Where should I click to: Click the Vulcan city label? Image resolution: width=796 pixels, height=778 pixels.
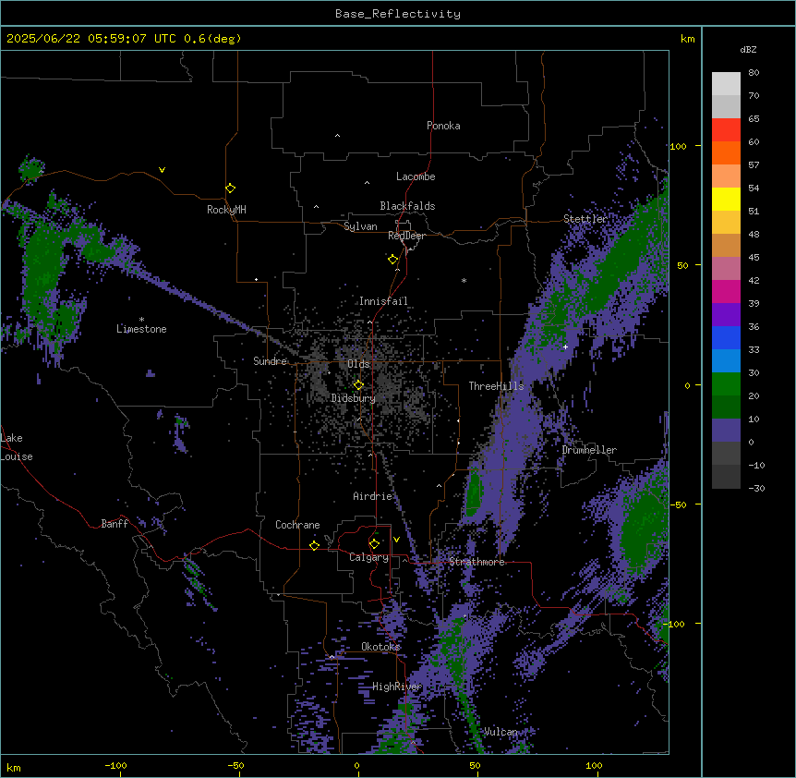[x=501, y=732]
